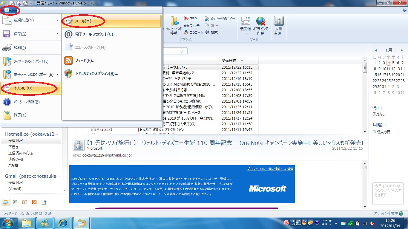The height and width of the screenshot is (229, 408).
Task: Click message list scroll-down arrow
Action: click(x=365, y=131)
